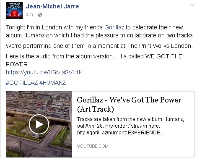Open the Gorillaz mention link
This screenshot has width=197, height=160.
tap(114, 27)
